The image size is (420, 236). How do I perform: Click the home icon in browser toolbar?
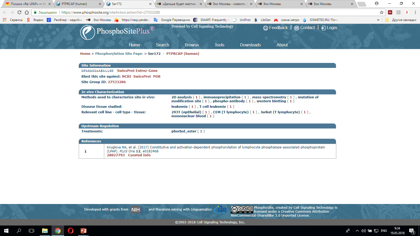pos(27,12)
